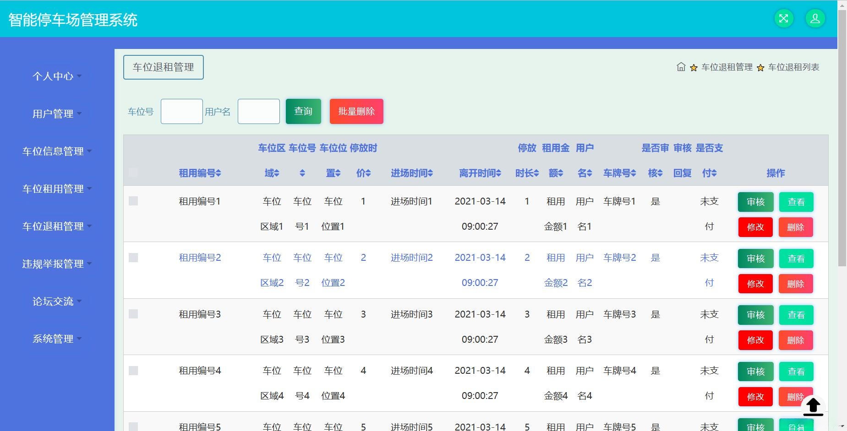This screenshot has width=847, height=431.
Task: Sort table by 离开时间 sort arrows
Action: pyautogui.click(x=498, y=173)
